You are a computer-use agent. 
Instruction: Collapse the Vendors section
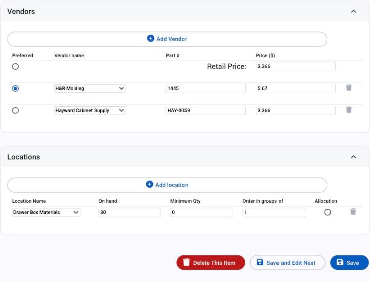coord(353,12)
